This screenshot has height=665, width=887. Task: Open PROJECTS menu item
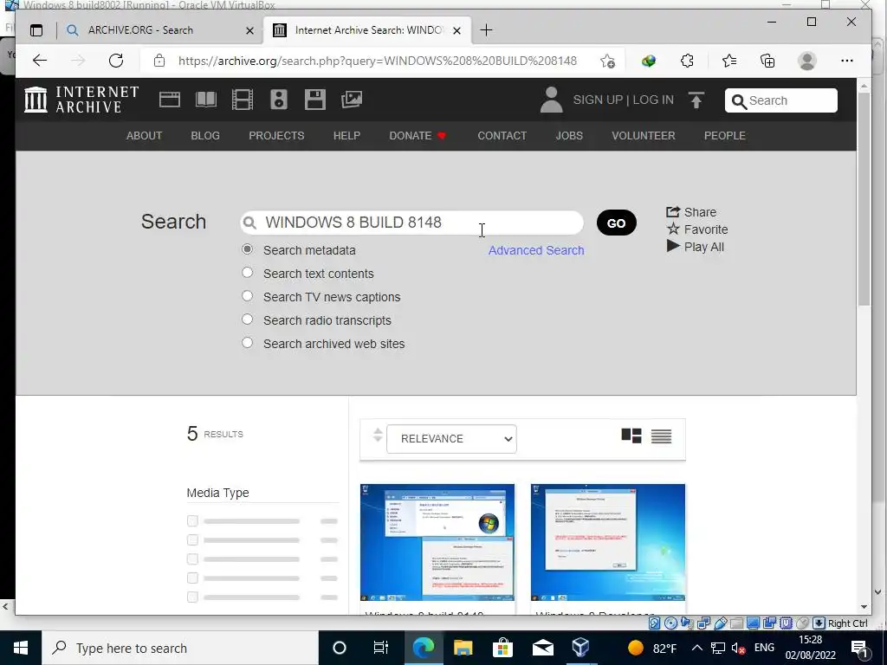(x=276, y=136)
